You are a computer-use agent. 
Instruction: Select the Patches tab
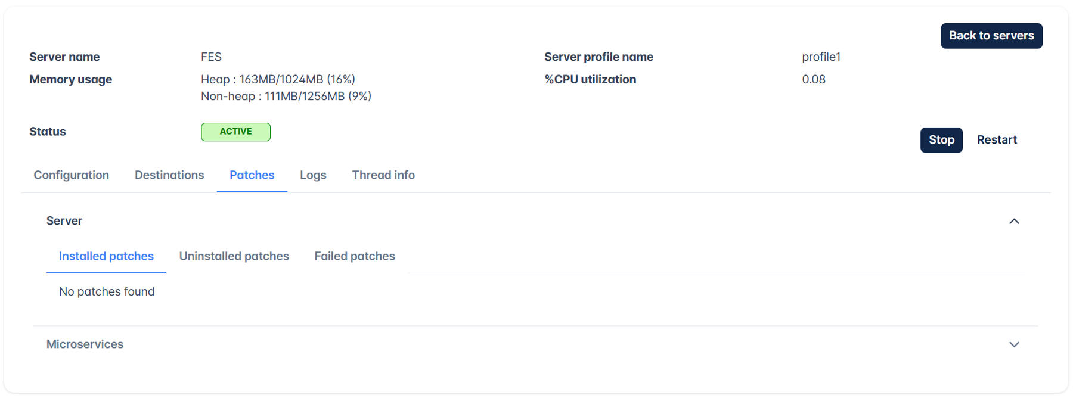coord(252,175)
